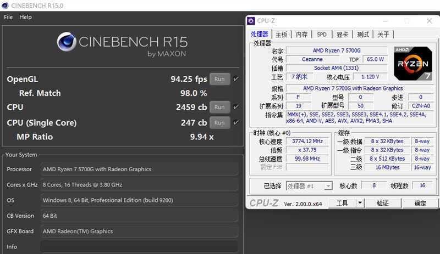Click the AMD Ryzen 7 logo in CPU-Z
This screenshot has width=440, height=254.
413,64
